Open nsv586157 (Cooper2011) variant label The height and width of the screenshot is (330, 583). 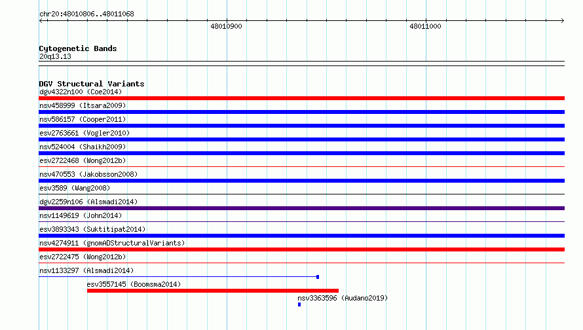[83, 119]
